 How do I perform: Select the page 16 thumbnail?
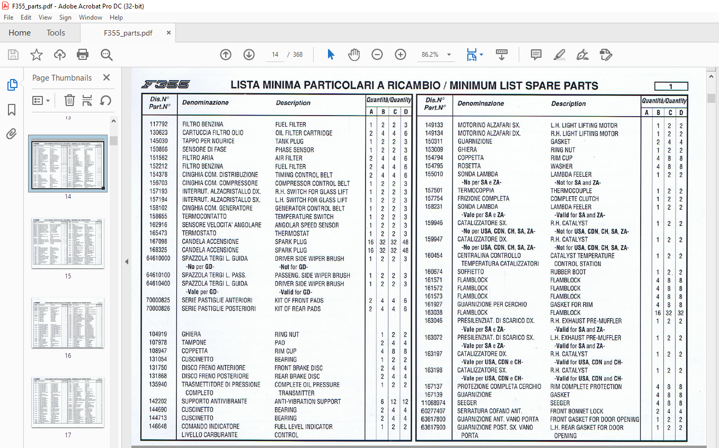68,323
